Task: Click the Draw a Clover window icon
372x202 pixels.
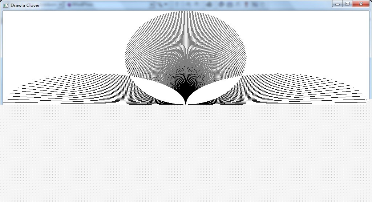Action: point(5,5)
